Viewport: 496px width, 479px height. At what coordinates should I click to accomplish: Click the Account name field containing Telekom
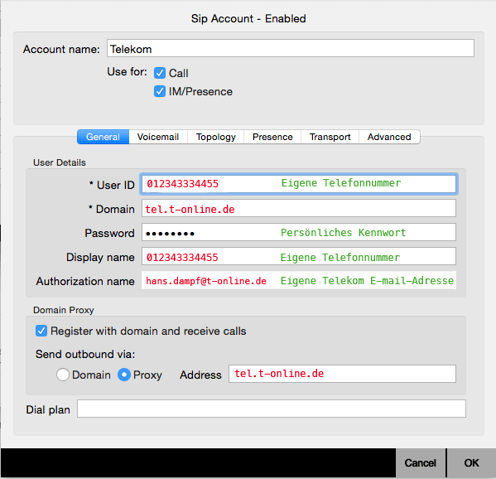point(291,48)
